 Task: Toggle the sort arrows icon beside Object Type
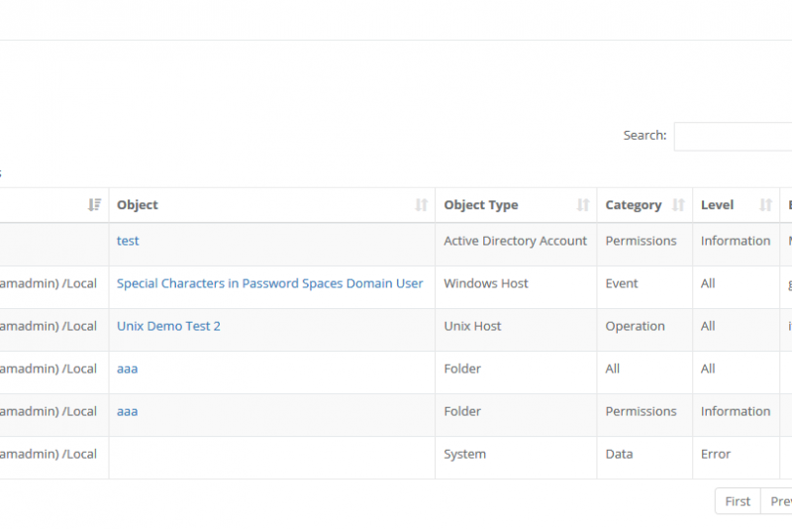pyautogui.click(x=583, y=205)
